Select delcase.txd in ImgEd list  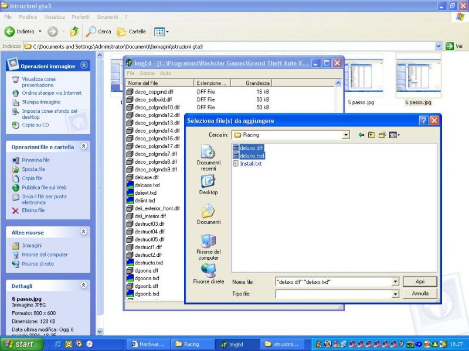pos(147,185)
